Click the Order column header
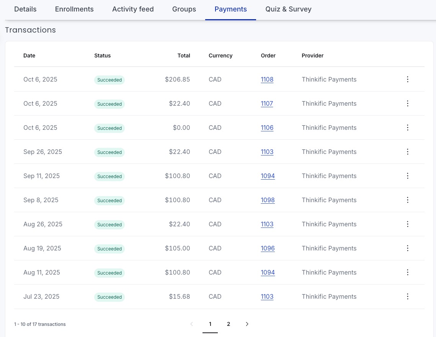The height and width of the screenshot is (337, 436). point(268,56)
